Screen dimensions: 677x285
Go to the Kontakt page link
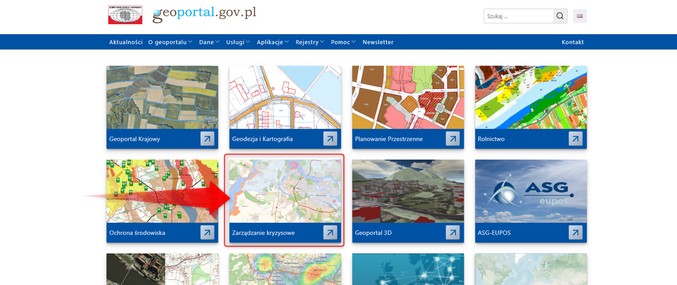point(572,42)
